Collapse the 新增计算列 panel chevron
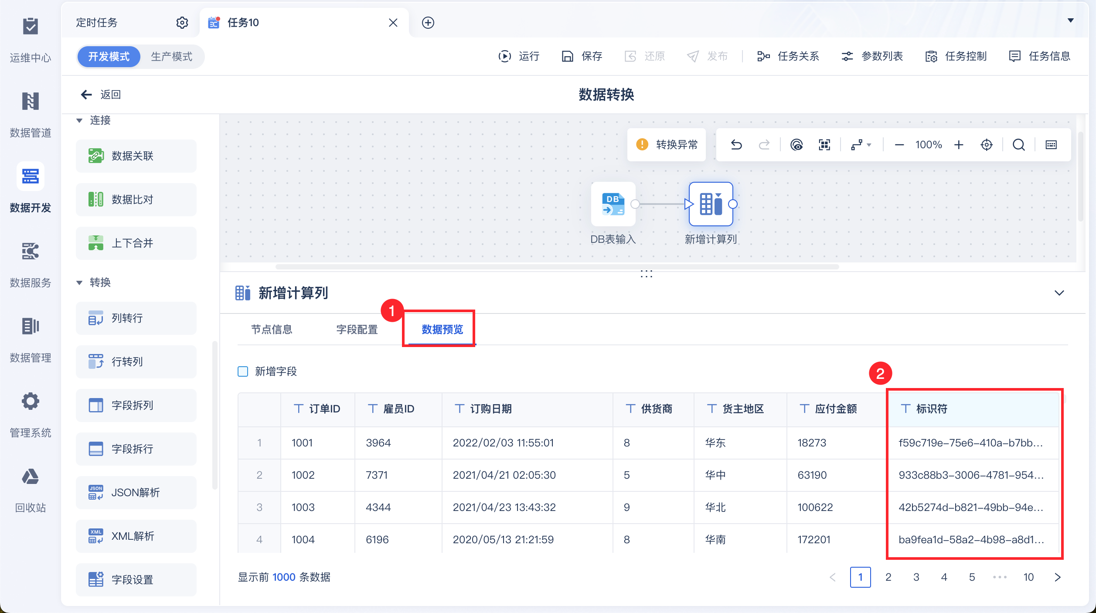 pyautogui.click(x=1059, y=293)
